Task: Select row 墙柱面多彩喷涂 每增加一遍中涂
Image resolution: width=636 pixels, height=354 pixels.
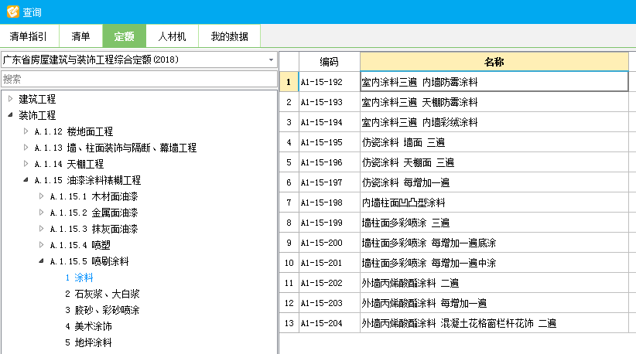Action: click(x=494, y=263)
